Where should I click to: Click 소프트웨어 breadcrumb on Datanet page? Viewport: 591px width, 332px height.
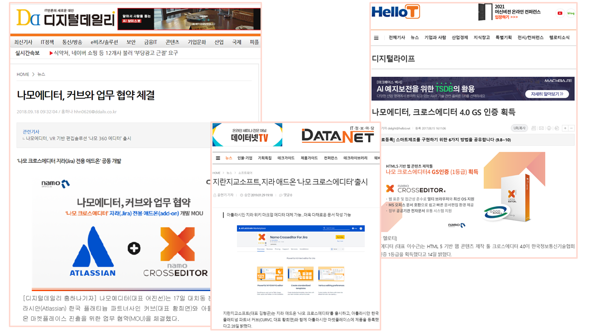point(245,173)
